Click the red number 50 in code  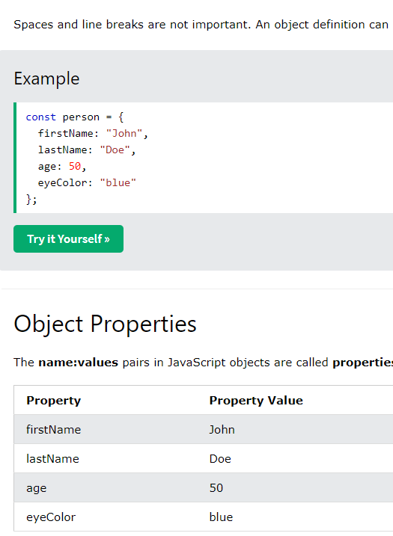click(75, 166)
